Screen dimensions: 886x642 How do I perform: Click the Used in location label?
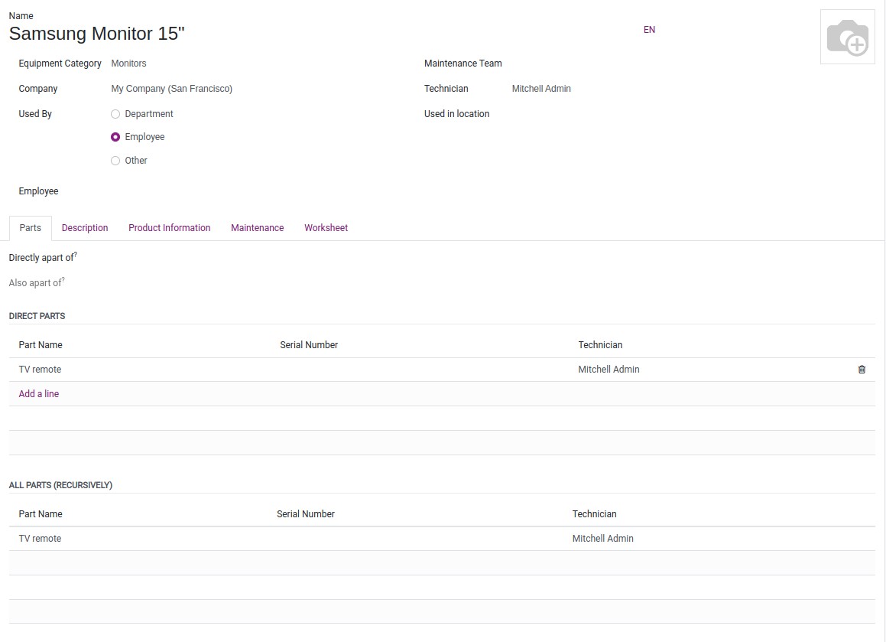[x=456, y=114]
